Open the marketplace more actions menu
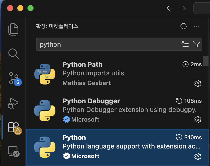Screen dimensions: 210x166 tap(197, 26)
